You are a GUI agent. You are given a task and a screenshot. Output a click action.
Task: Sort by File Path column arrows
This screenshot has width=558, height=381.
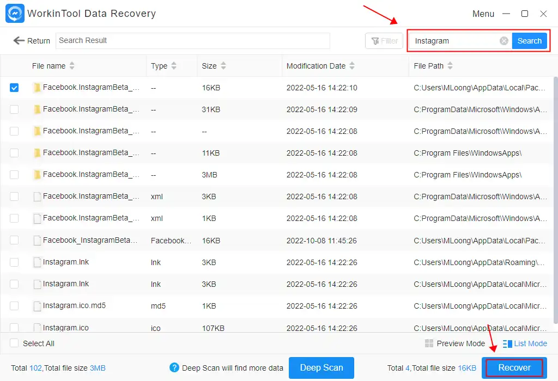[450, 66]
